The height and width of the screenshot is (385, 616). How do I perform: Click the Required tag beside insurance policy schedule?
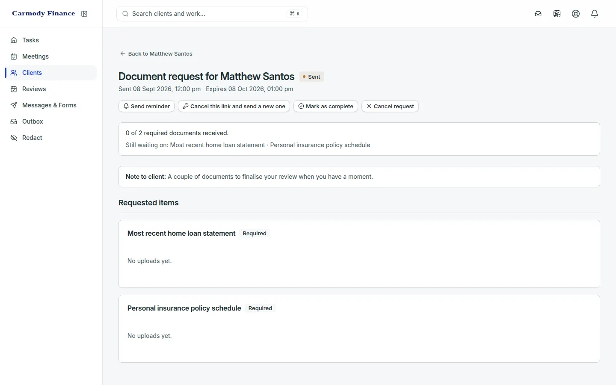260,308
